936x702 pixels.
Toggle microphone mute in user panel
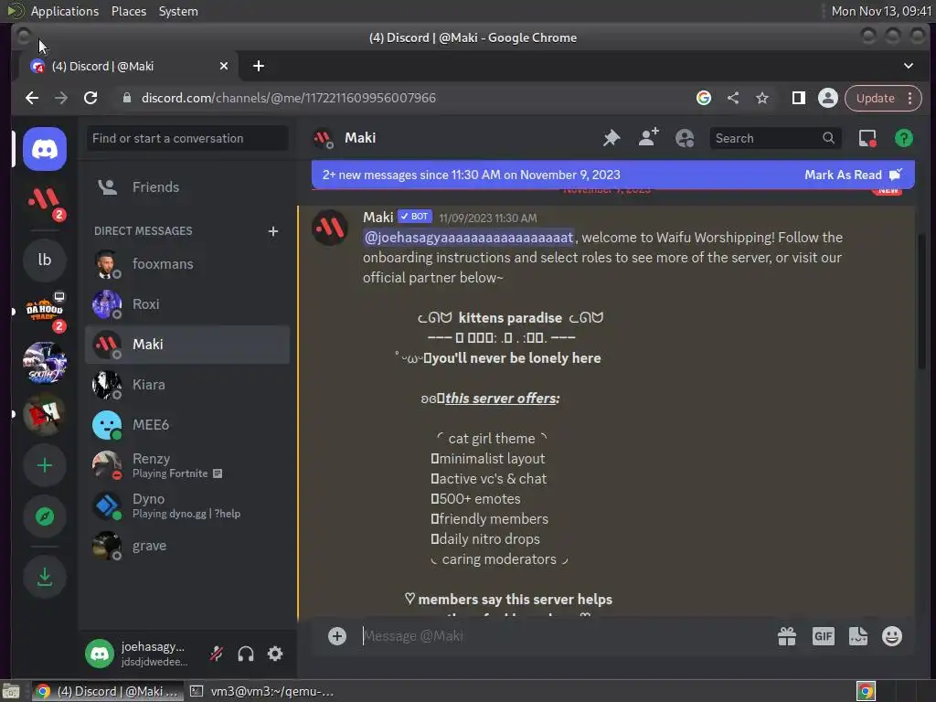click(x=217, y=654)
